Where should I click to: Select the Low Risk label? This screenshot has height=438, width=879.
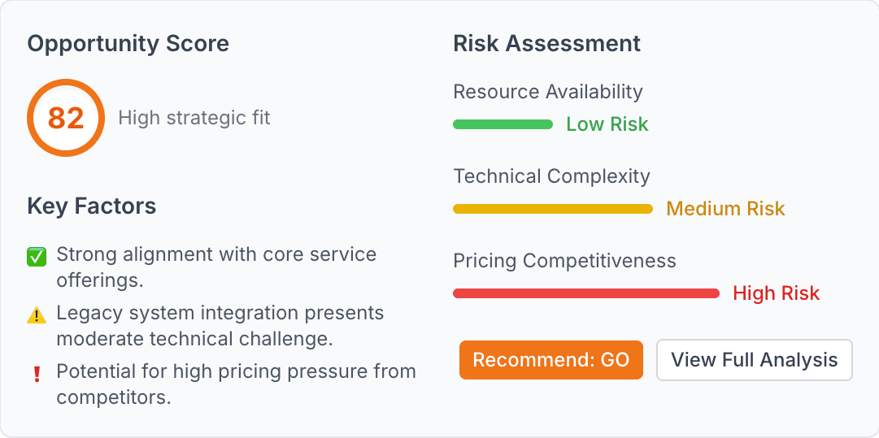[607, 124]
